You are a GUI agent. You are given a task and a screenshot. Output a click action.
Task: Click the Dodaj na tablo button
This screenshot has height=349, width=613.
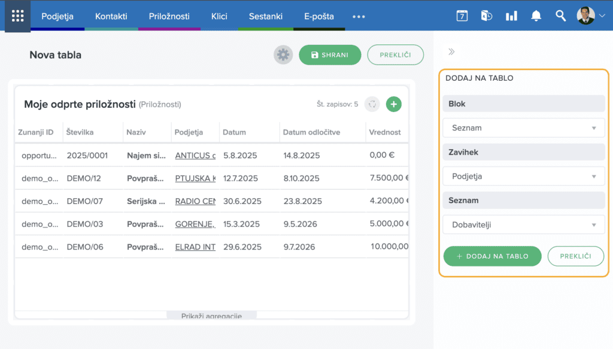[x=492, y=256]
